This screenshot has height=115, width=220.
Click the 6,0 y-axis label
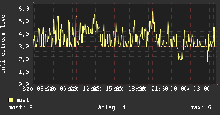pos(24,9)
